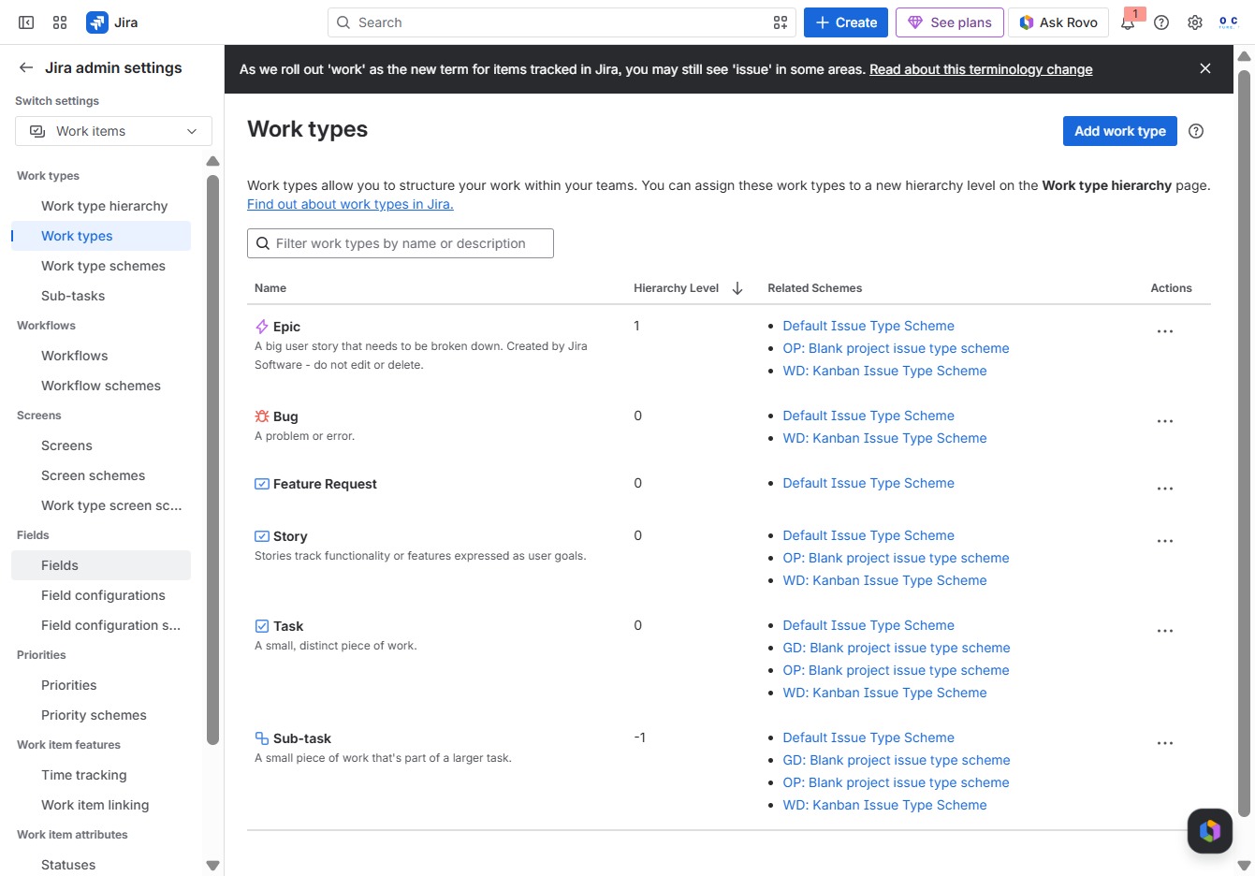Open Find out about work types in Jira link
Image resolution: width=1255 pixels, height=876 pixels.
350,204
